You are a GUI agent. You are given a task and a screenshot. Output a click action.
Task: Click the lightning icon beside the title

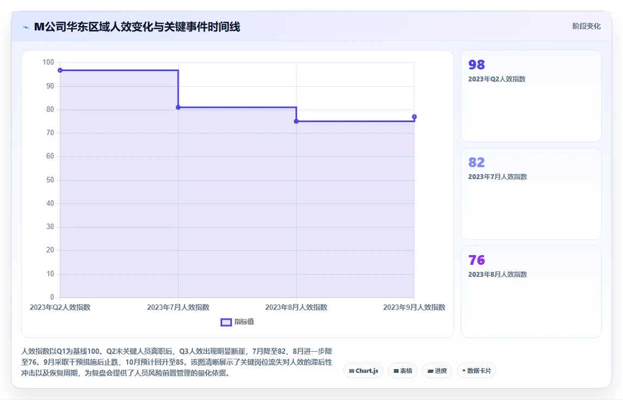[26, 27]
